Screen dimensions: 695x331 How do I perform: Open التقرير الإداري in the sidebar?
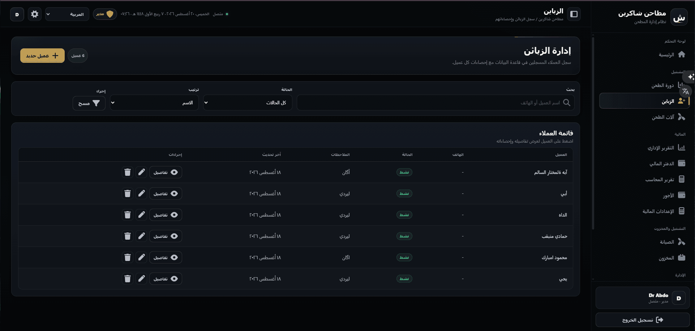point(644,148)
